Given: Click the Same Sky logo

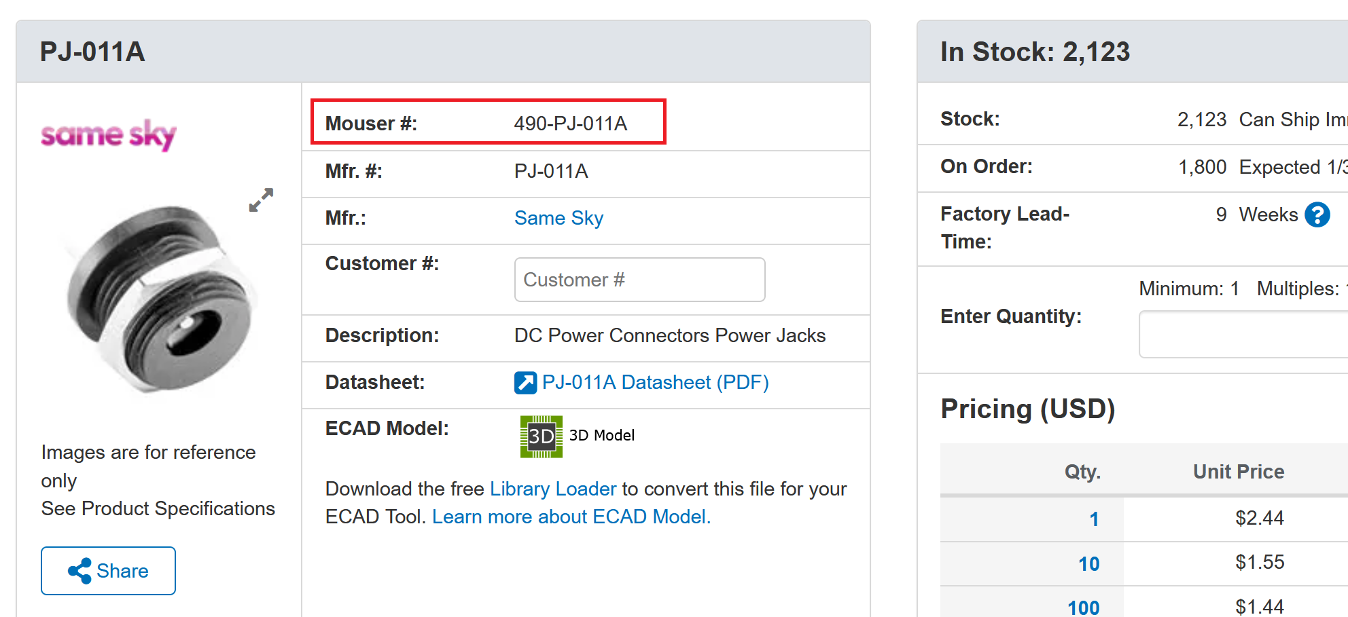Looking at the screenshot, I should point(109,134).
